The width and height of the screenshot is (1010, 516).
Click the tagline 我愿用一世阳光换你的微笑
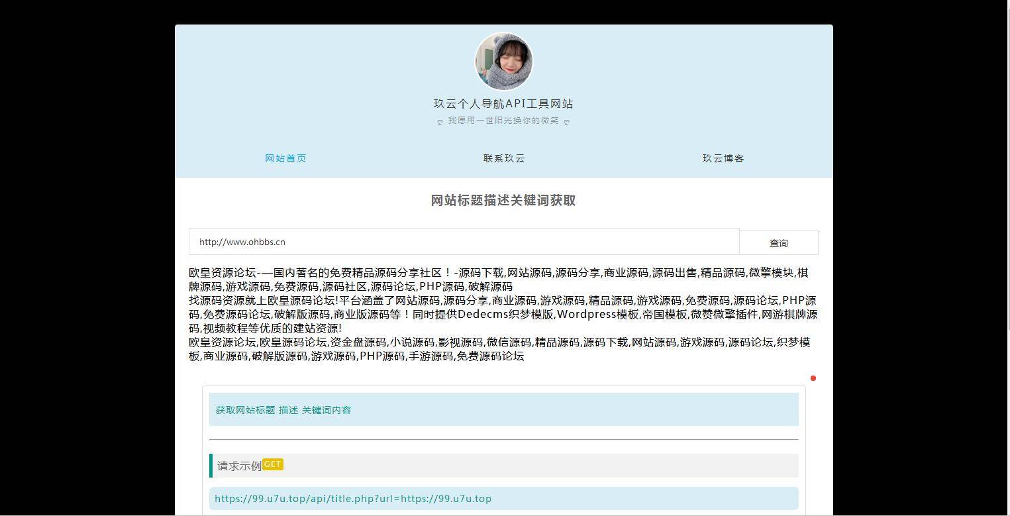point(503,121)
